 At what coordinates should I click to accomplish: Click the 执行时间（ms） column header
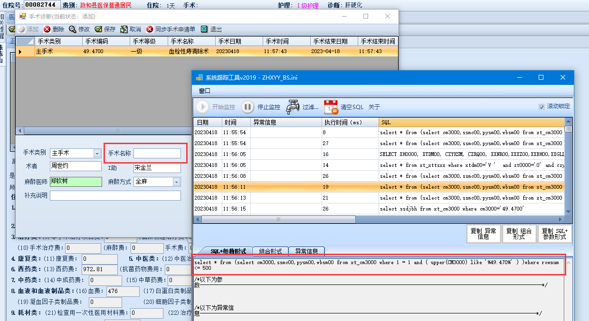[x=350, y=122]
